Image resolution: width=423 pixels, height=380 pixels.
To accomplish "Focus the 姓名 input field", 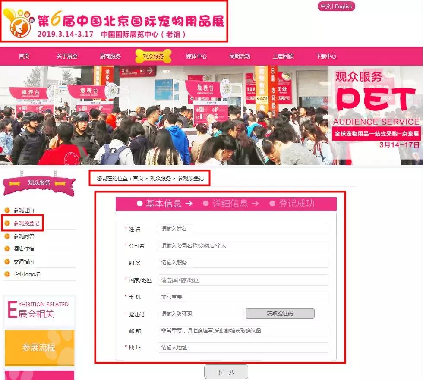I will 243,229.
